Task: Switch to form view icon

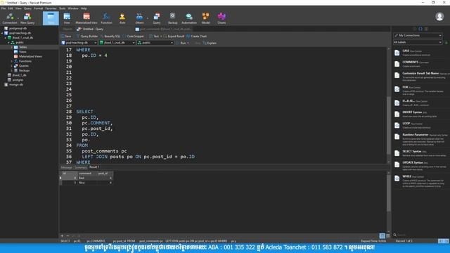Action: tap(387, 236)
